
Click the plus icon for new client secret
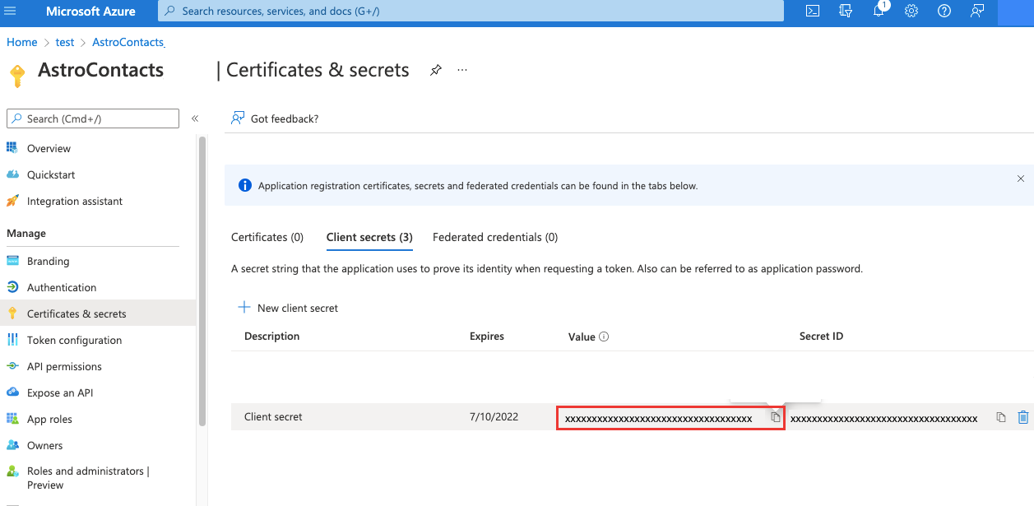click(x=244, y=308)
